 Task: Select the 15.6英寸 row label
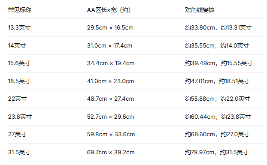19,63
